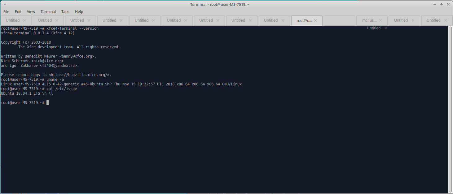453x194 pixels.
Task: Open the Help menu
Action: [x=79, y=11]
